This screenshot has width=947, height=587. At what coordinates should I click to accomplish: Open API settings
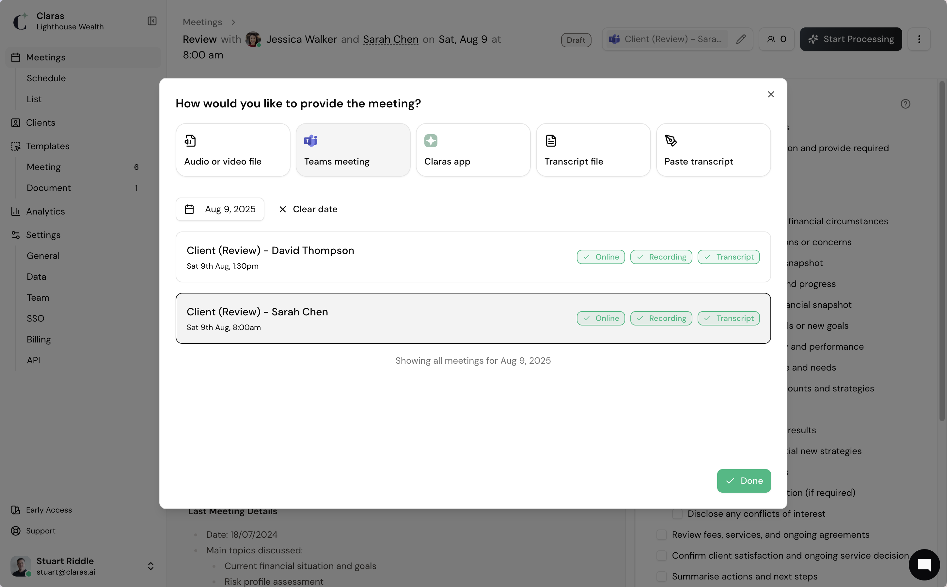33,360
